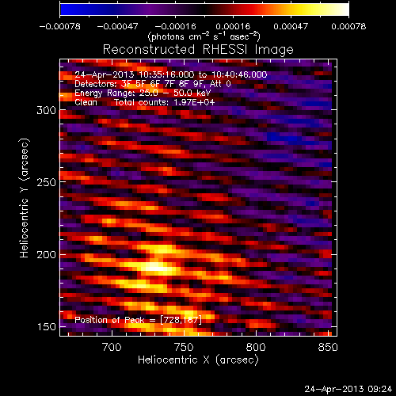
Task: Click the Y-axis tick label "200"
Action: (47, 255)
